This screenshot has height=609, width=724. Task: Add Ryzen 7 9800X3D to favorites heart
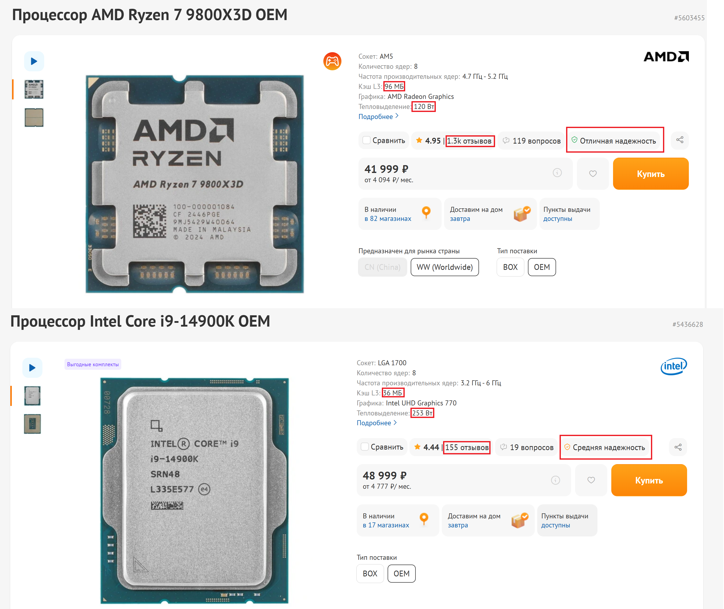point(592,174)
